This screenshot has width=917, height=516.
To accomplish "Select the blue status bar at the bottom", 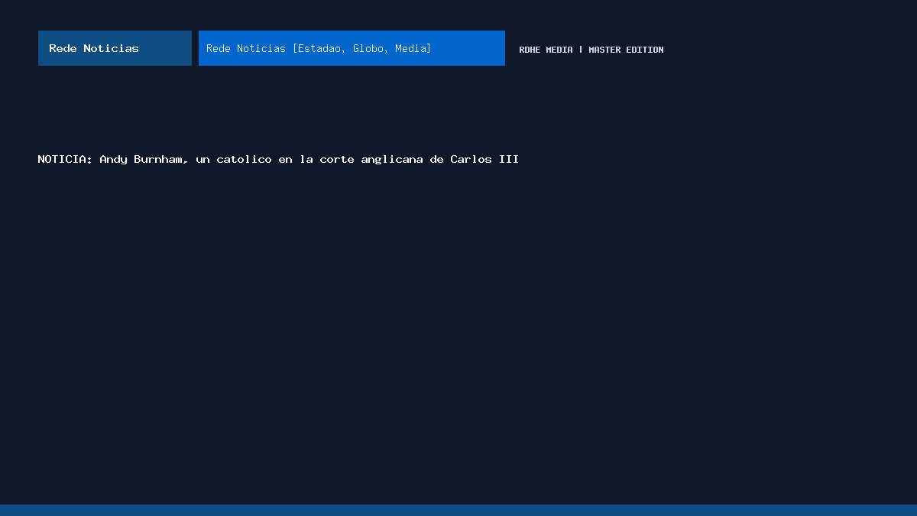I will click(458, 510).
